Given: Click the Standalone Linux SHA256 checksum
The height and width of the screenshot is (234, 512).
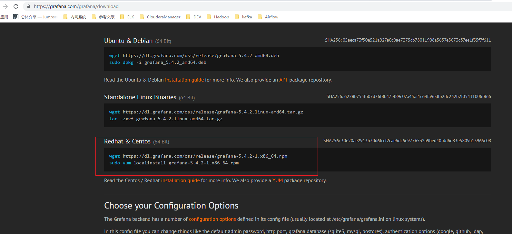Looking at the screenshot, I should (x=409, y=97).
